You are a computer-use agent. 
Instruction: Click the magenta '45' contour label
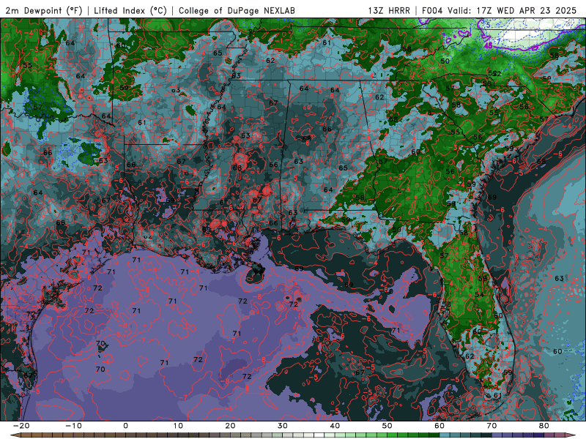(488, 45)
